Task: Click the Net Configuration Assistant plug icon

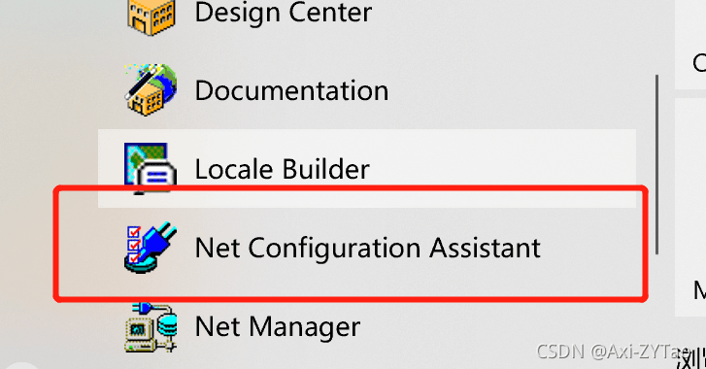Action: pos(151,247)
